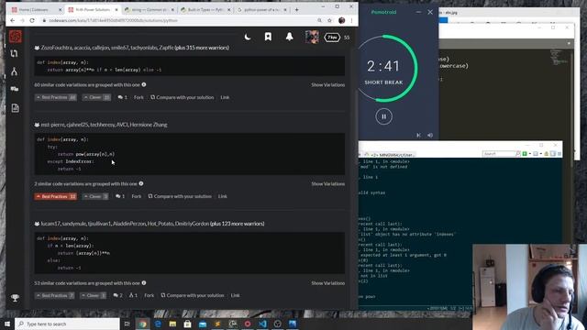Open Visual Studio Code from taskbar
This screenshot has height=330, width=587.
coord(262,324)
